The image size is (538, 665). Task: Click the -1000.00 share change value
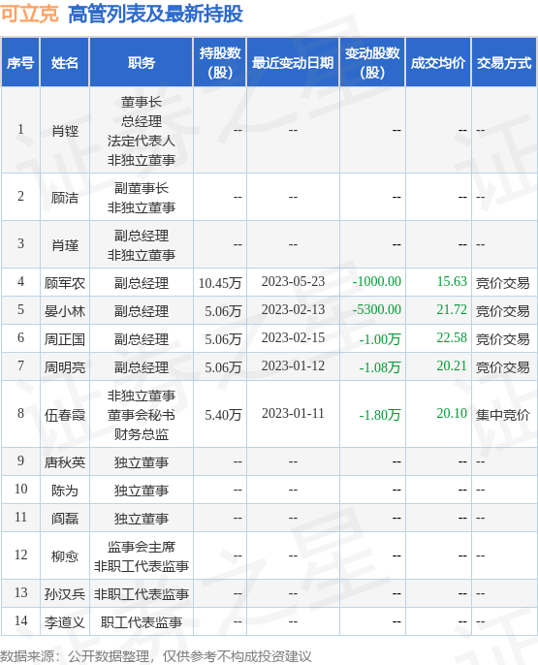[377, 281]
